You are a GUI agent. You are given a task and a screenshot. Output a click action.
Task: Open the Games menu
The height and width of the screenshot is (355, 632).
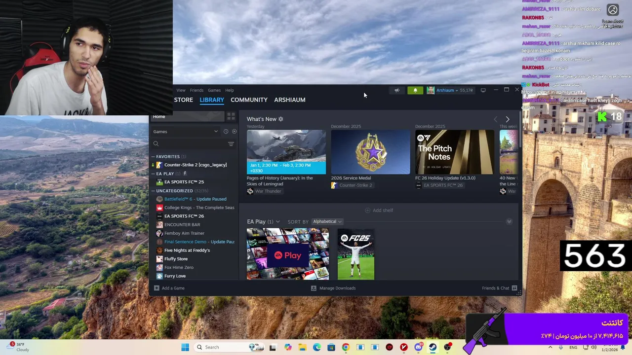[214, 90]
